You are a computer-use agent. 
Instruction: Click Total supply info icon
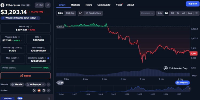[44, 48]
